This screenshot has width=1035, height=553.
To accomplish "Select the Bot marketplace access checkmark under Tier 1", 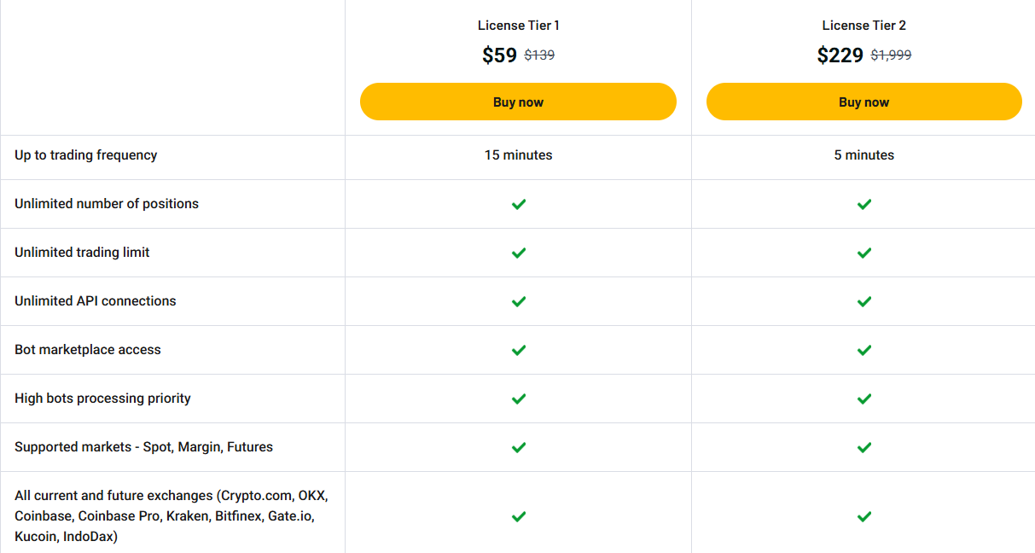I will coord(518,350).
